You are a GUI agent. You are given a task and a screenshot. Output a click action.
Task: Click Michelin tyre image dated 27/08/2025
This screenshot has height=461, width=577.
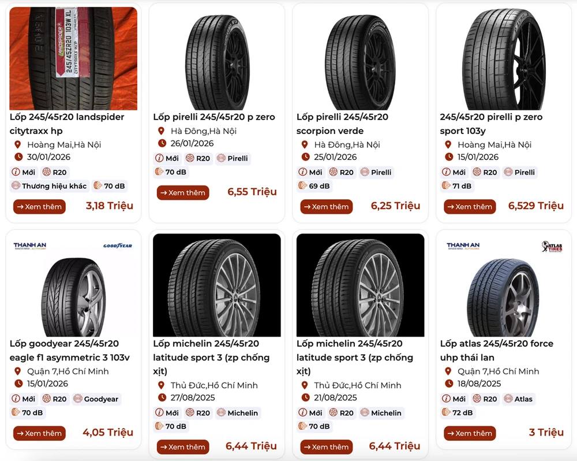pyautogui.click(x=217, y=285)
